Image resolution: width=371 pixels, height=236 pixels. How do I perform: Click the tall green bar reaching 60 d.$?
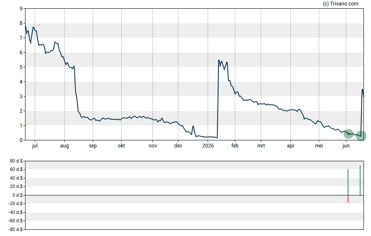tap(348, 182)
